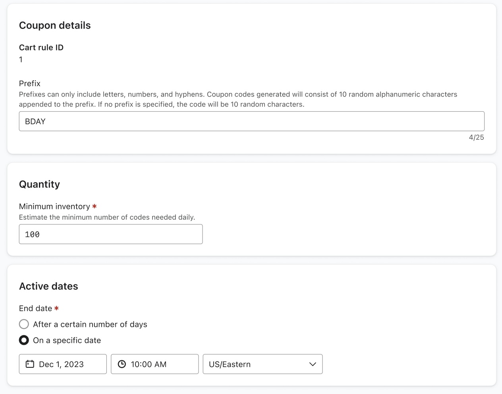The height and width of the screenshot is (394, 502).
Task: Click the Active dates section heading
Action: point(48,286)
